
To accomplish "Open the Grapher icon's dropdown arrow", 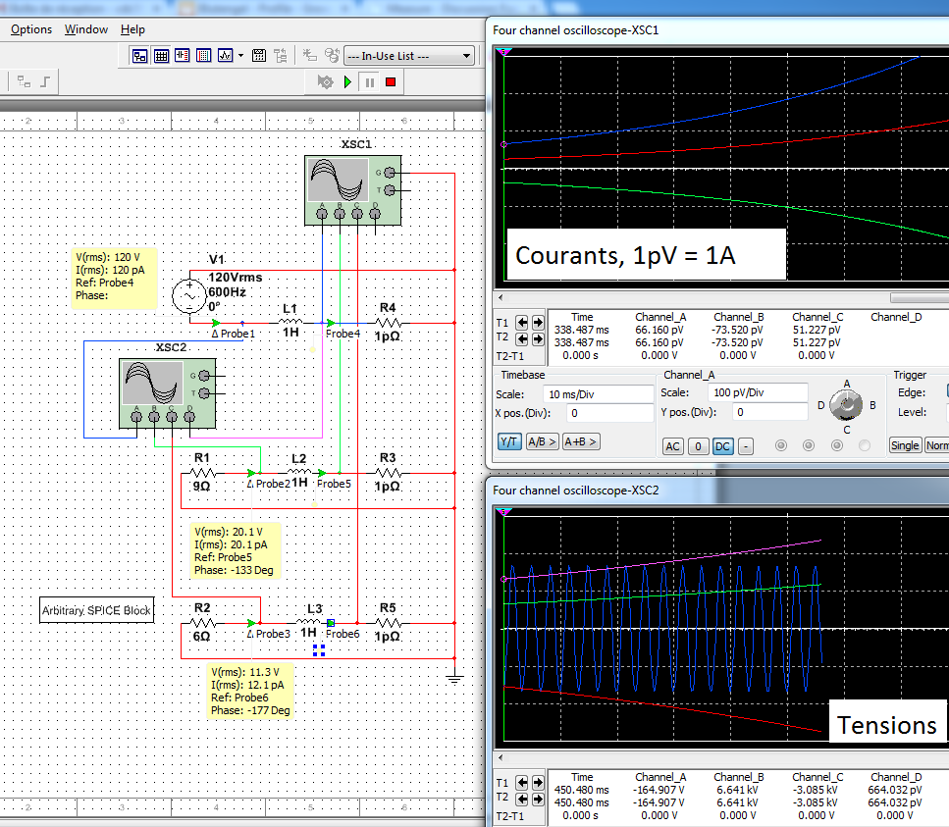I will (242, 56).
